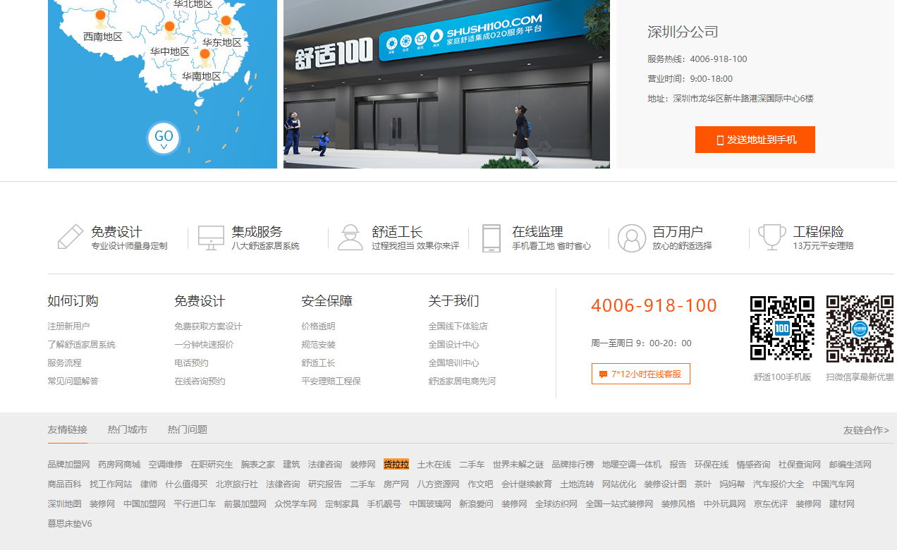Screen dimensions: 897x550
Task: Select the 舒适工长 worker icon
Action: pos(350,238)
